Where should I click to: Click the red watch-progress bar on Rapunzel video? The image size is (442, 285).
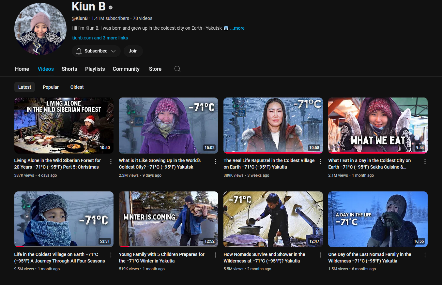point(273,153)
